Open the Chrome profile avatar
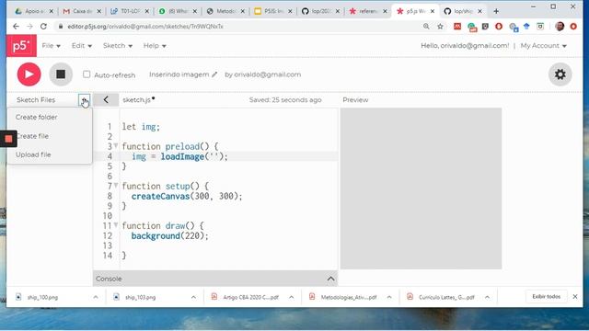This screenshot has height=331, width=589. click(560, 27)
